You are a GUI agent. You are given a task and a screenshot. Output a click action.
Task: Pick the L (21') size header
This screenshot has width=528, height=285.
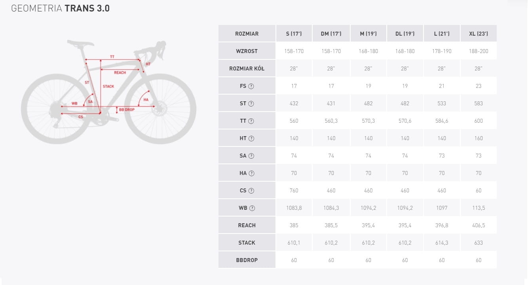click(x=442, y=34)
